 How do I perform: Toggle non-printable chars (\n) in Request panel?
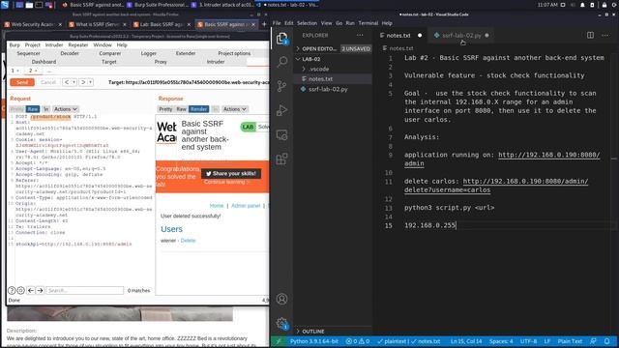pos(46,109)
